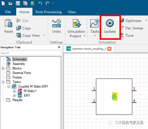
Task: Open the Tune tool
Action: (129, 35)
